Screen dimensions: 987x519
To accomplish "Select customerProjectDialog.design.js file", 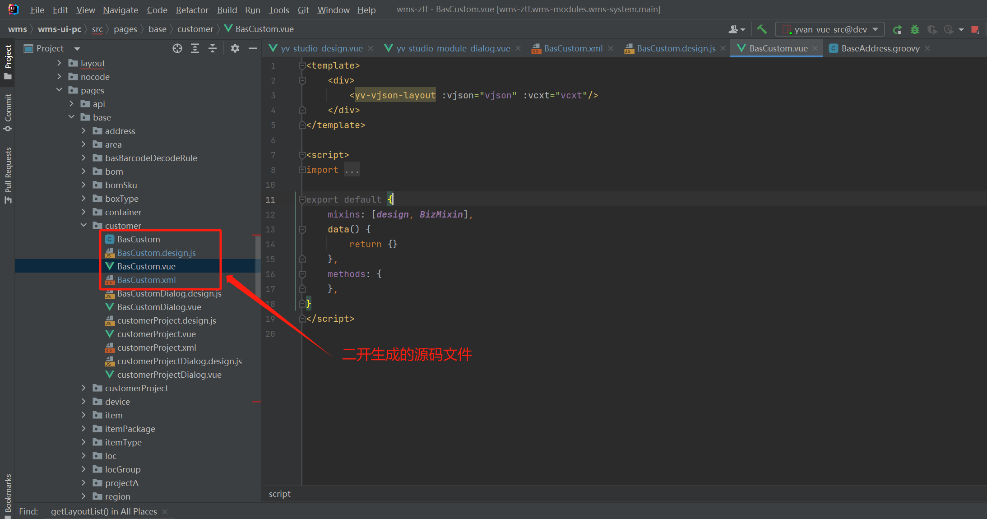I will [x=179, y=361].
